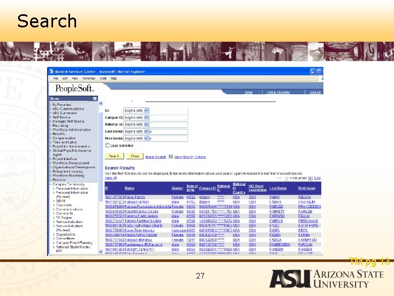Open the Favorites menu
Image resolution: width=394 pixels, height=296 pixels.
click(89, 78)
